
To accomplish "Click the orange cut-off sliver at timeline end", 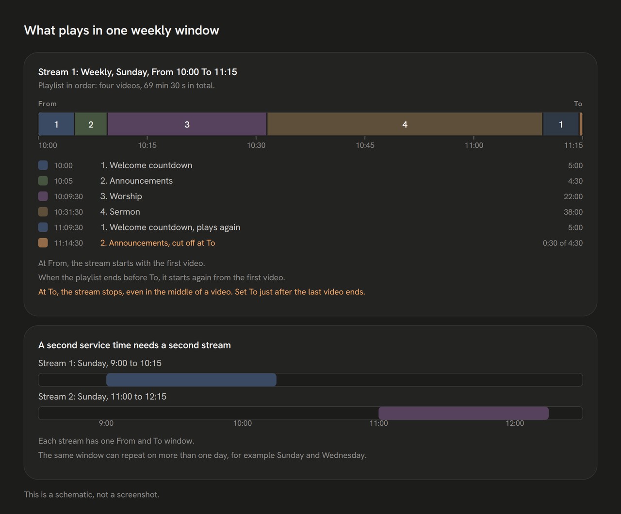I will [581, 125].
